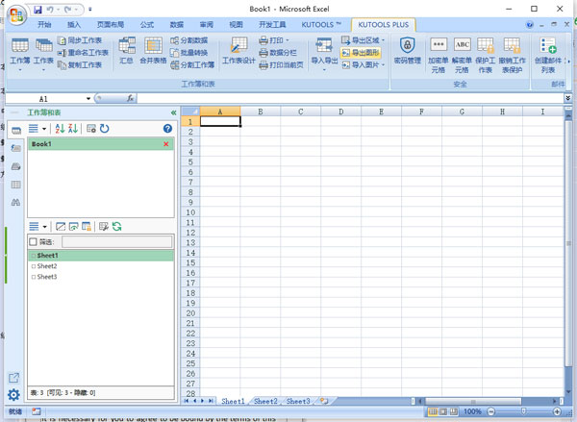Switch to the Sheet2 worksheet tab
The height and width of the screenshot is (422, 577).
pyautogui.click(x=265, y=401)
